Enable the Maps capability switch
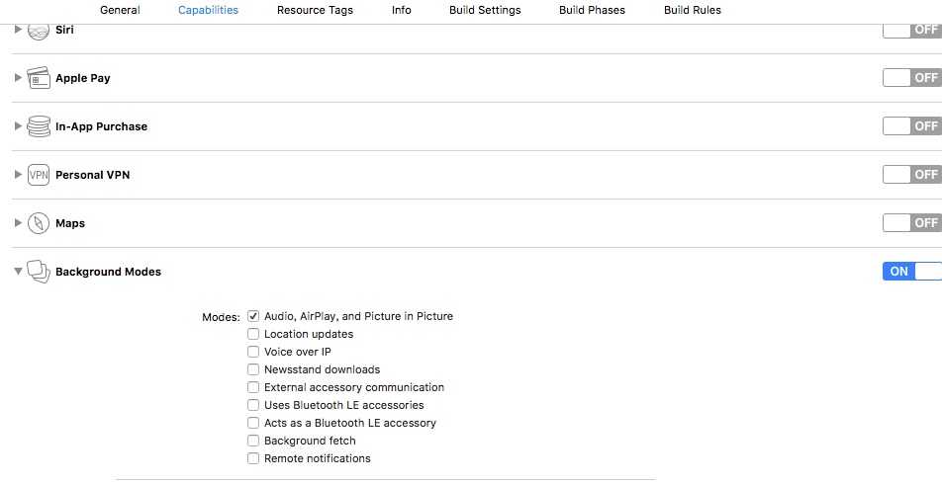The image size is (942, 485). [912, 222]
